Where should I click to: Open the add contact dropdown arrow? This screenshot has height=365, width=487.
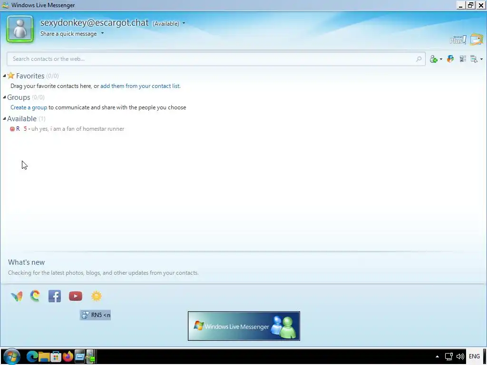point(441,59)
